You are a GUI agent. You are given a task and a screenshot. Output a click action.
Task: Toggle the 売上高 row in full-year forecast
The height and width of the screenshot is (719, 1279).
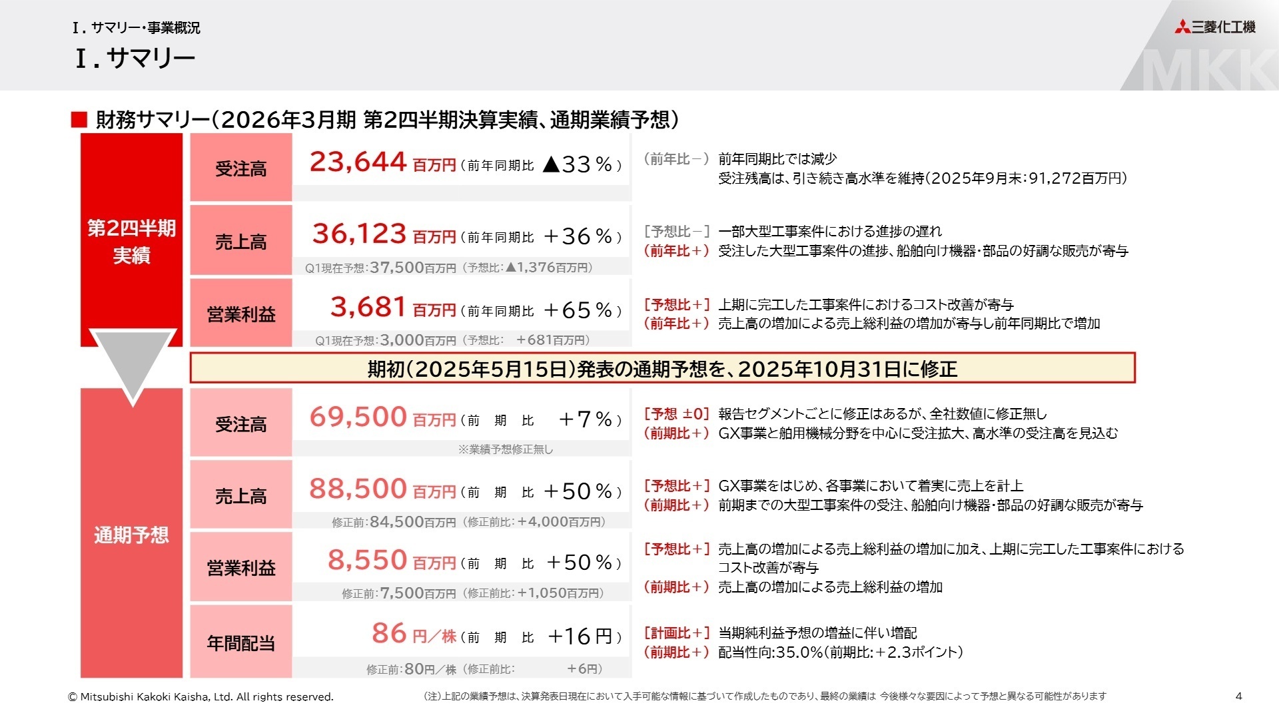240,495
